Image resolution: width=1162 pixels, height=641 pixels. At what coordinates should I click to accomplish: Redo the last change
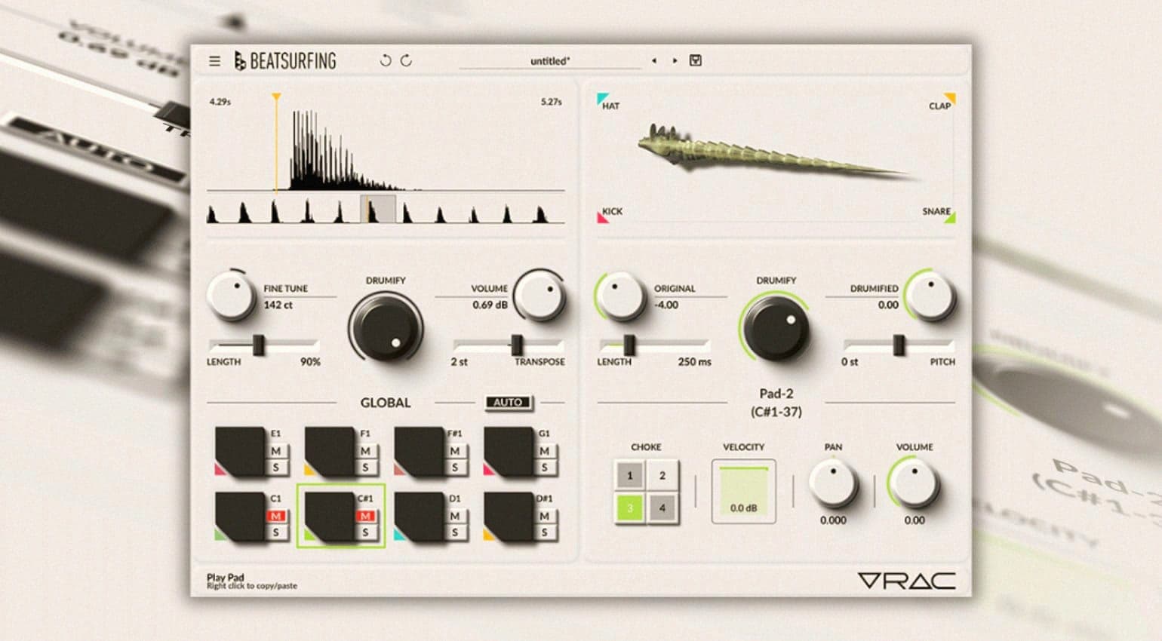pyautogui.click(x=406, y=60)
